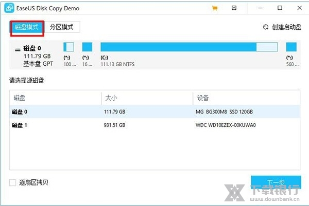Click the Disk 0 drive icon
Viewport: 309px width, 206px height.
click(18, 49)
